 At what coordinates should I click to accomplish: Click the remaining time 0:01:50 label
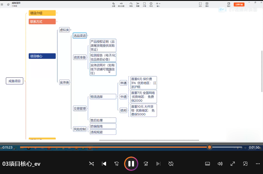point(254,147)
